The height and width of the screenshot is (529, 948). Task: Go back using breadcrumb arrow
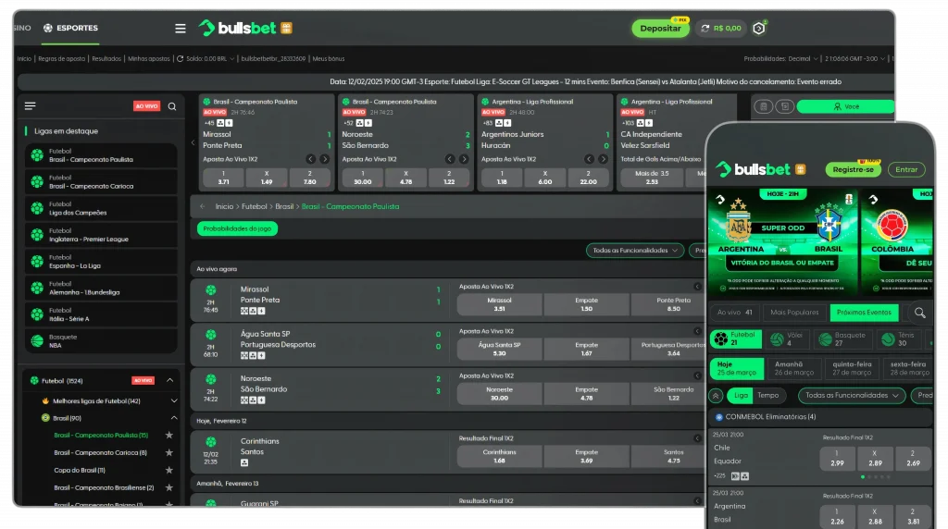(203, 206)
